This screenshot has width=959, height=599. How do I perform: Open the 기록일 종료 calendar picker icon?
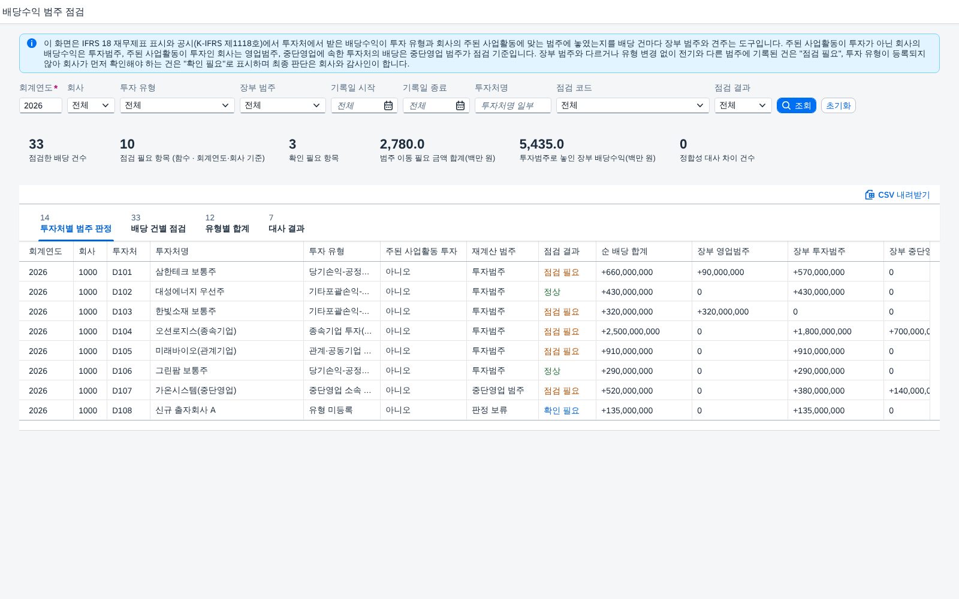(460, 105)
